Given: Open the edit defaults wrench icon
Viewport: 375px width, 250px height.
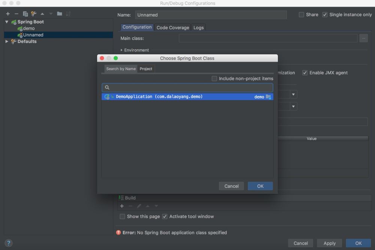Looking at the screenshot, I should tap(34, 14).
